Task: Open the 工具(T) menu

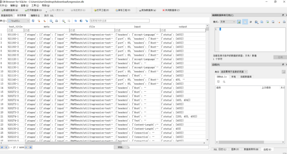Action: click(35, 6)
